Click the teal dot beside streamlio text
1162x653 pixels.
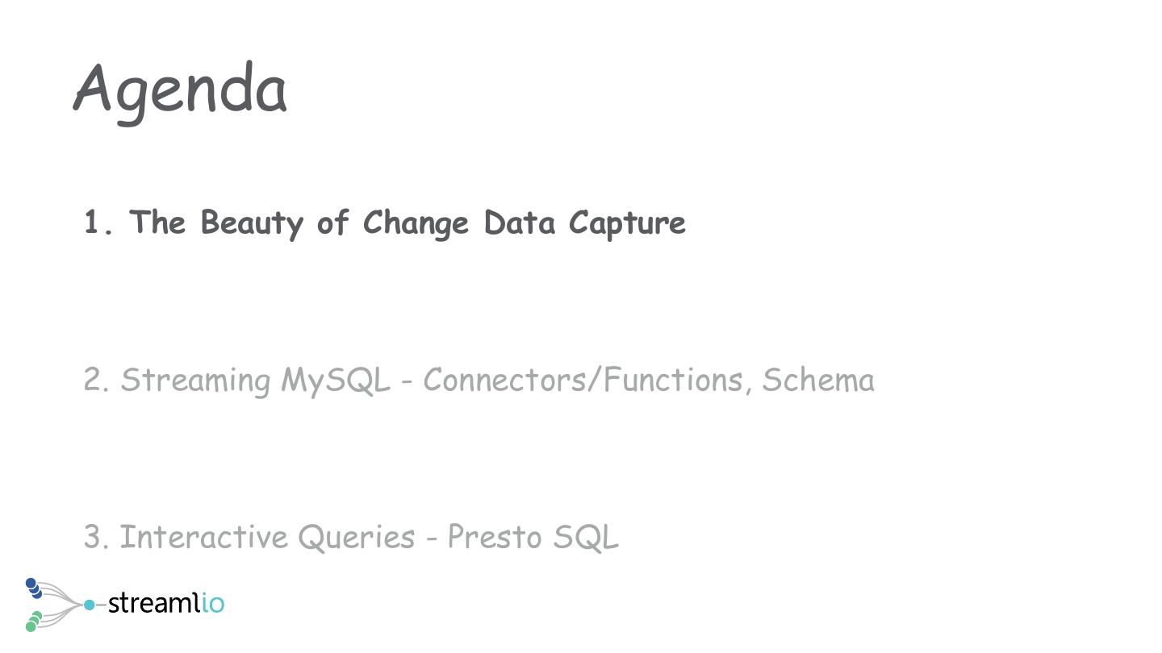pyautogui.click(x=89, y=604)
